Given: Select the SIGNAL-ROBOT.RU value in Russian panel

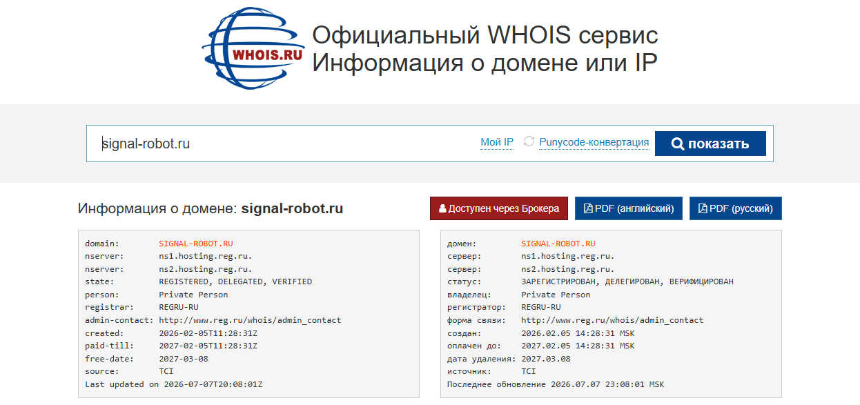Looking at the screenshot, I should click(x=558, y=244).
